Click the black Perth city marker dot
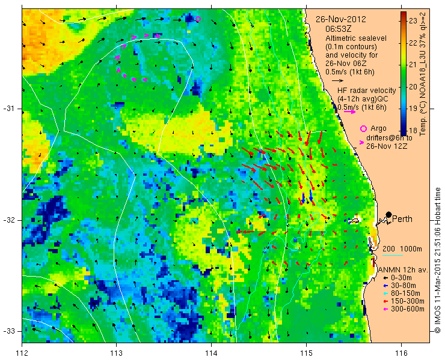This screenshot has height=360, width=445. [x=389, y=214]
